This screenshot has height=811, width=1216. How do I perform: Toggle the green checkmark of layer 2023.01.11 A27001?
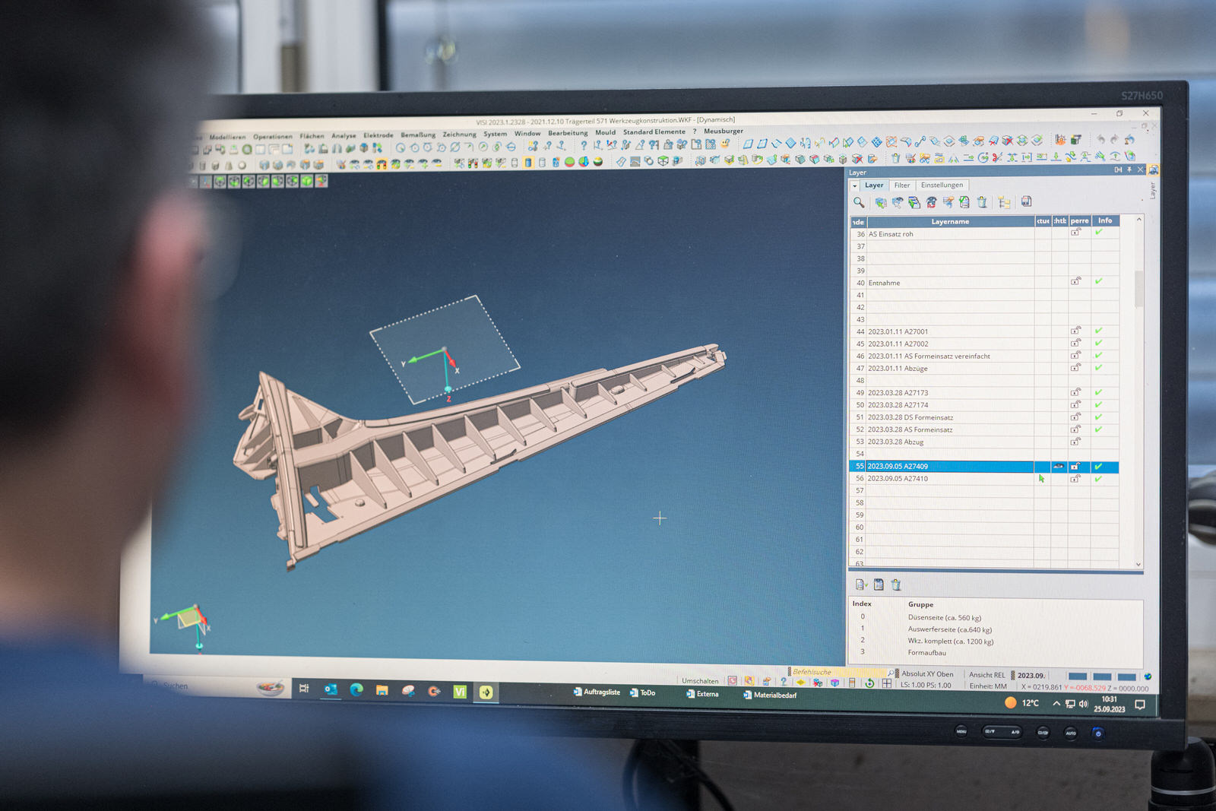click(1098, 331)
